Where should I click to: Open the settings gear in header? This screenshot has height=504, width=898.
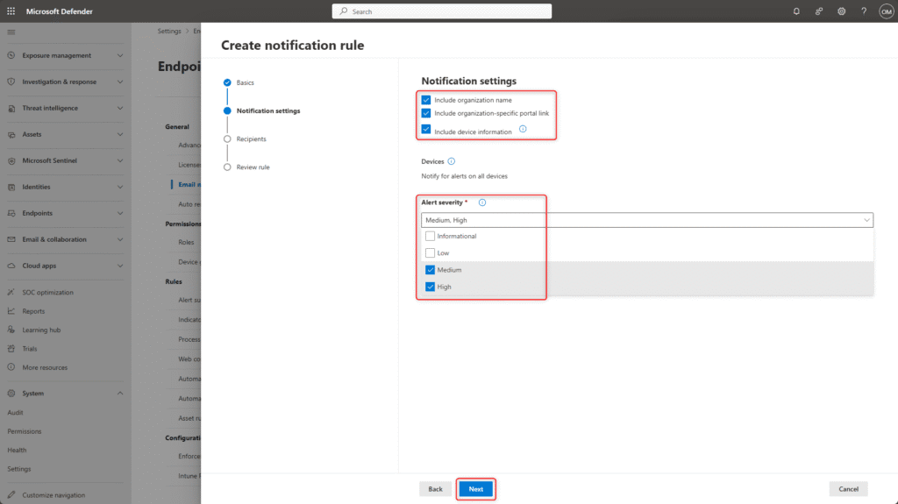pyautogui.click(x=841, y=11)
